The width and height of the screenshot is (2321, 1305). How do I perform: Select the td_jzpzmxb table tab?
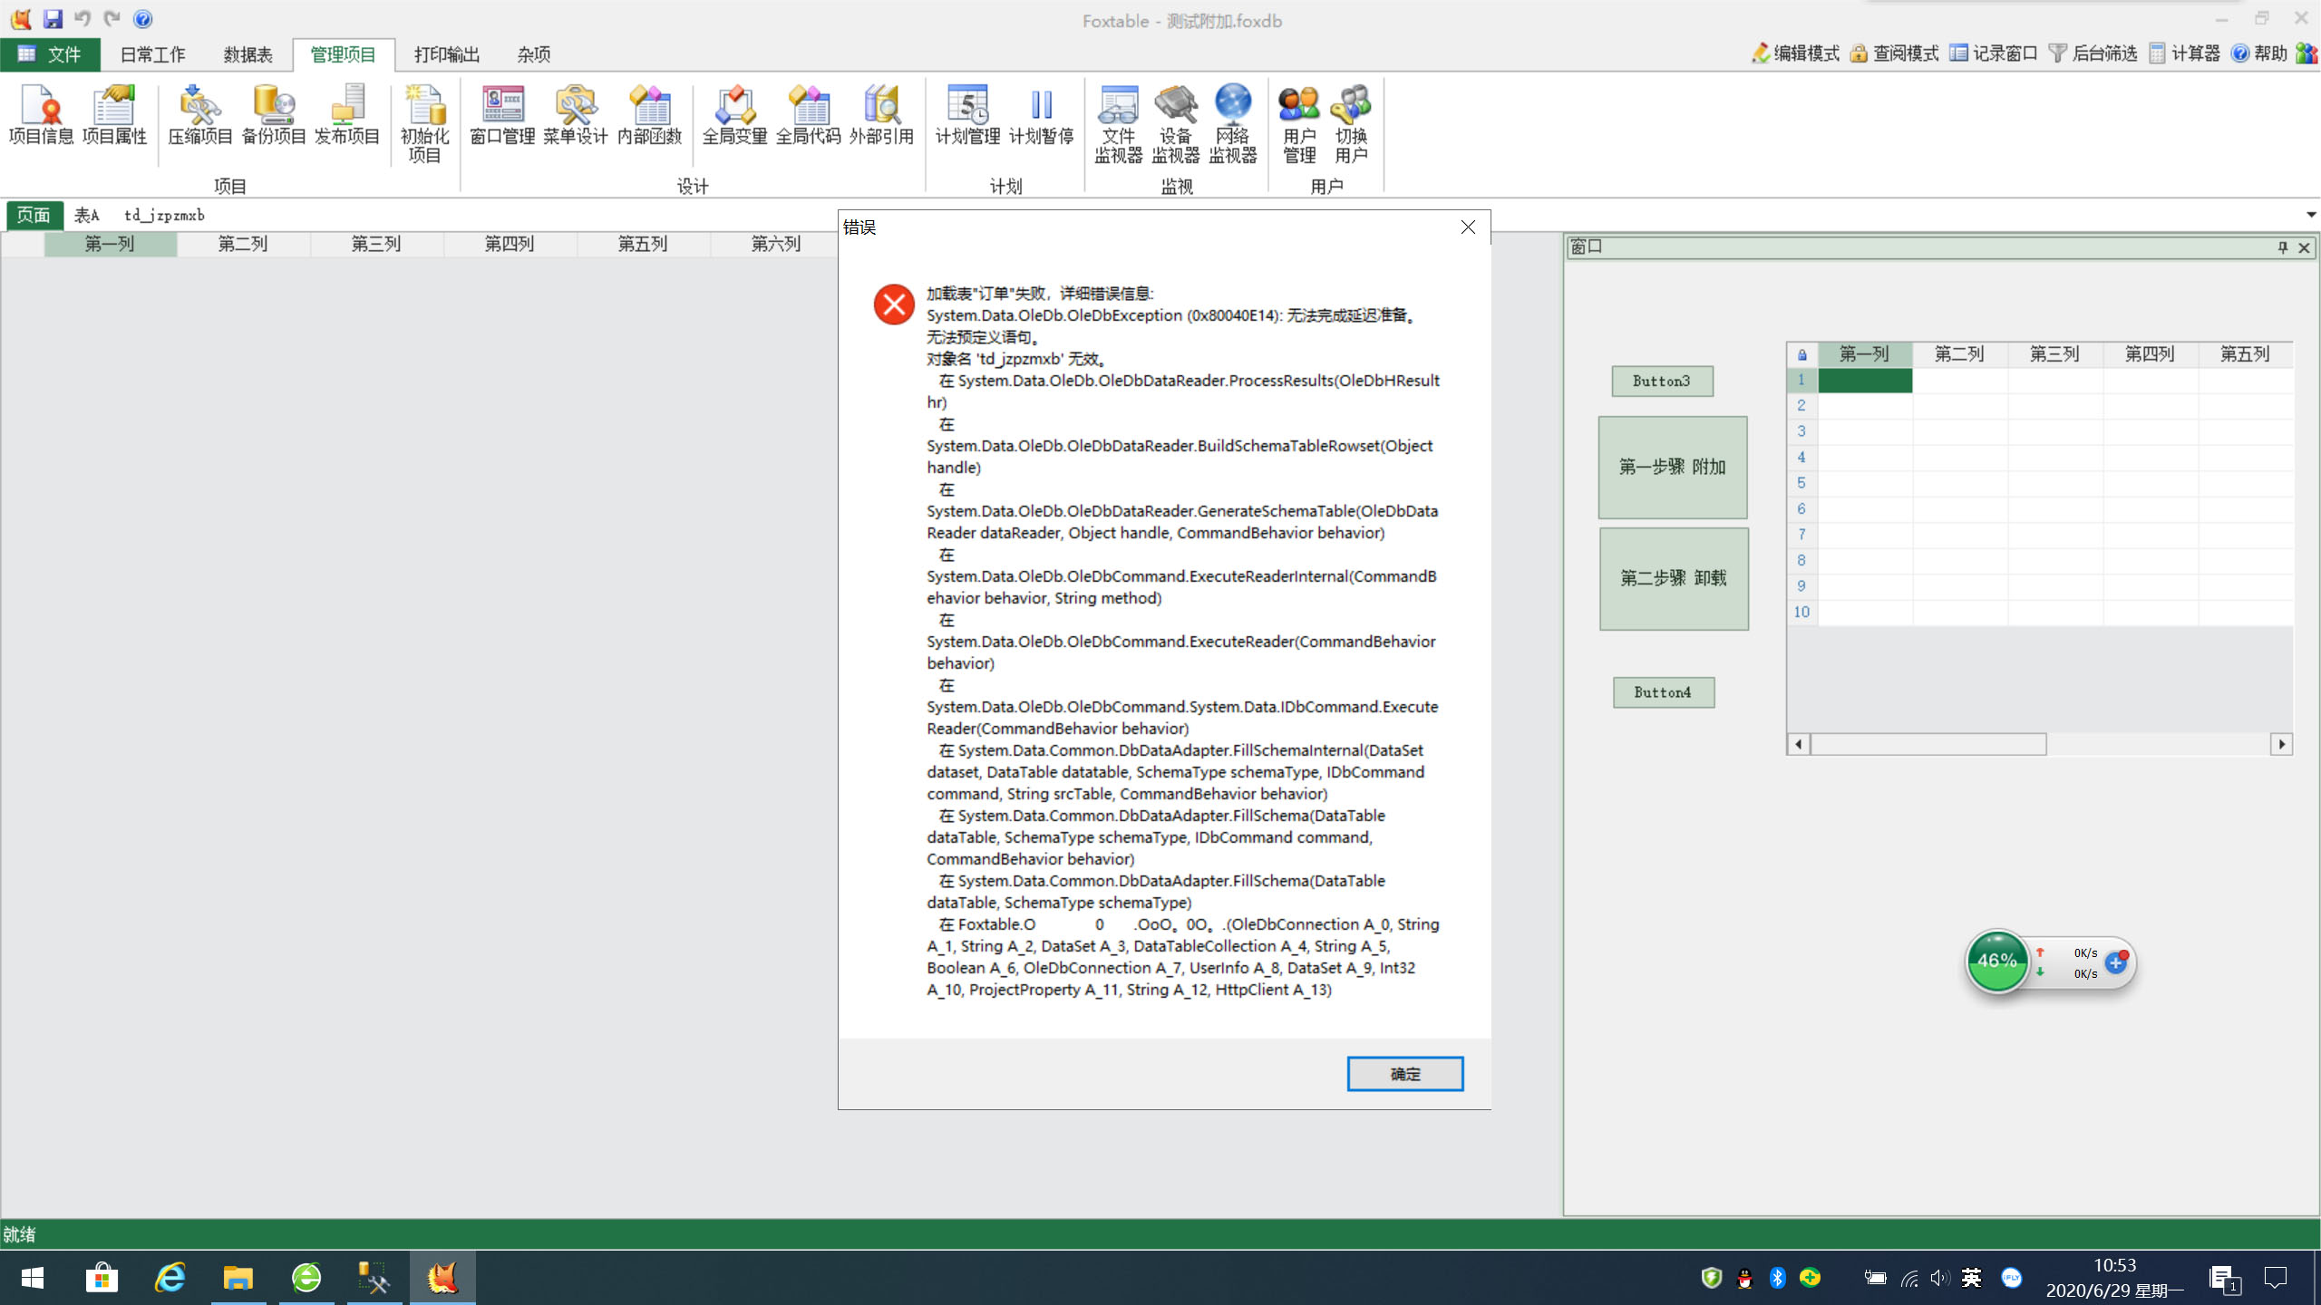164,215
